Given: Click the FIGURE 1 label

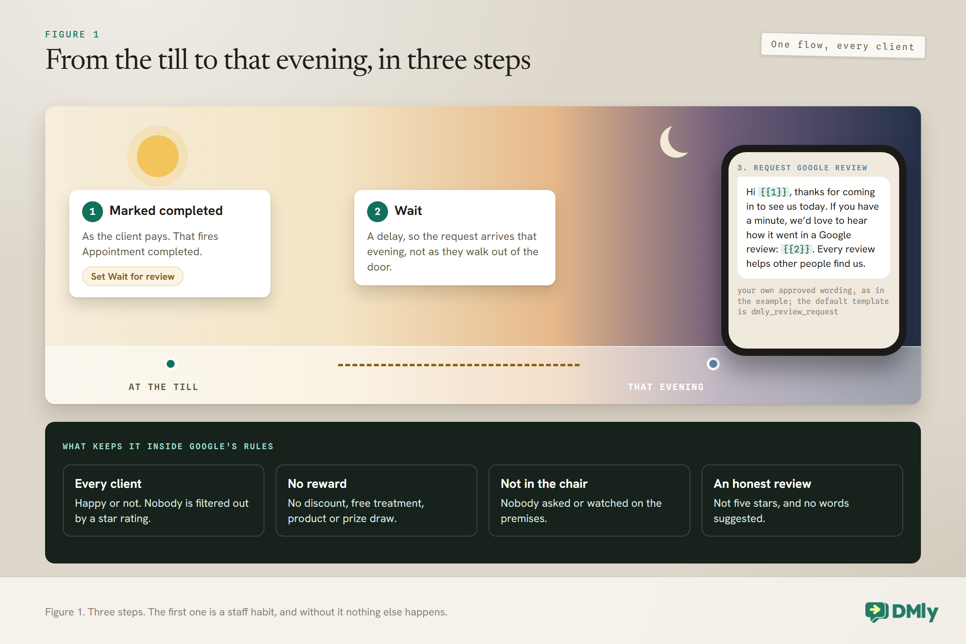Looking at the screenshot, I should 72,35.
